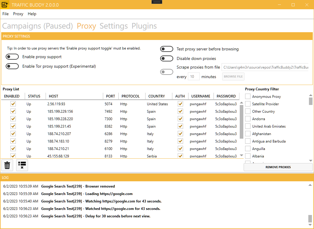Click the country filter scrollbar thumb

[x=311, y=101]
